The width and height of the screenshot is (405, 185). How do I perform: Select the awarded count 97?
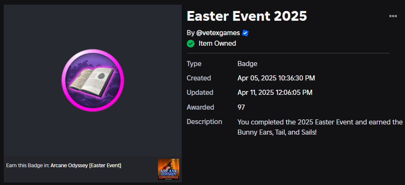241,107
